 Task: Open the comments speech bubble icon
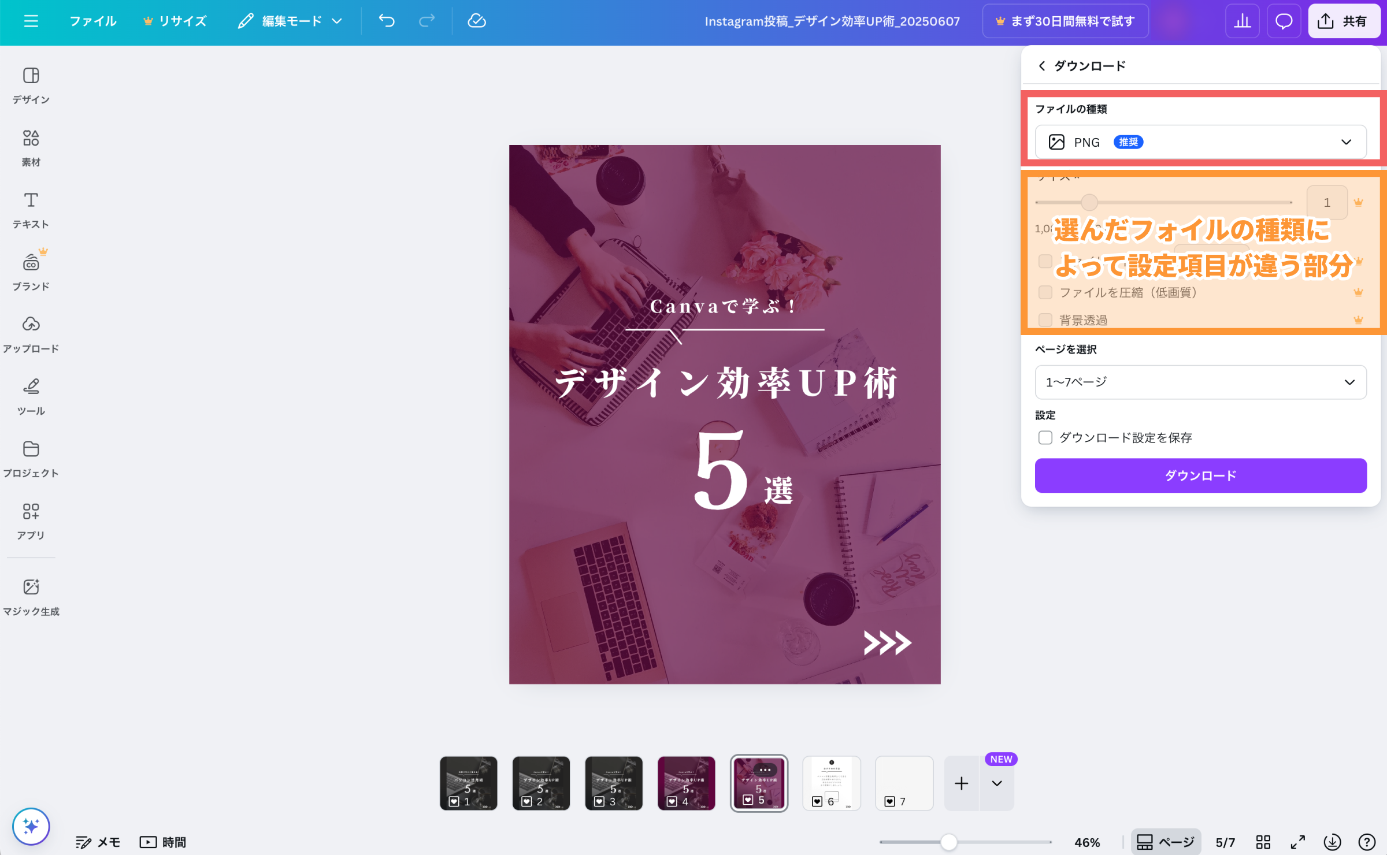coord(1284,21)
